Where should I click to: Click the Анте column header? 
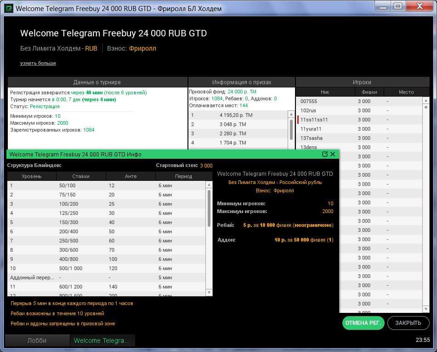(x=131, y=176)
